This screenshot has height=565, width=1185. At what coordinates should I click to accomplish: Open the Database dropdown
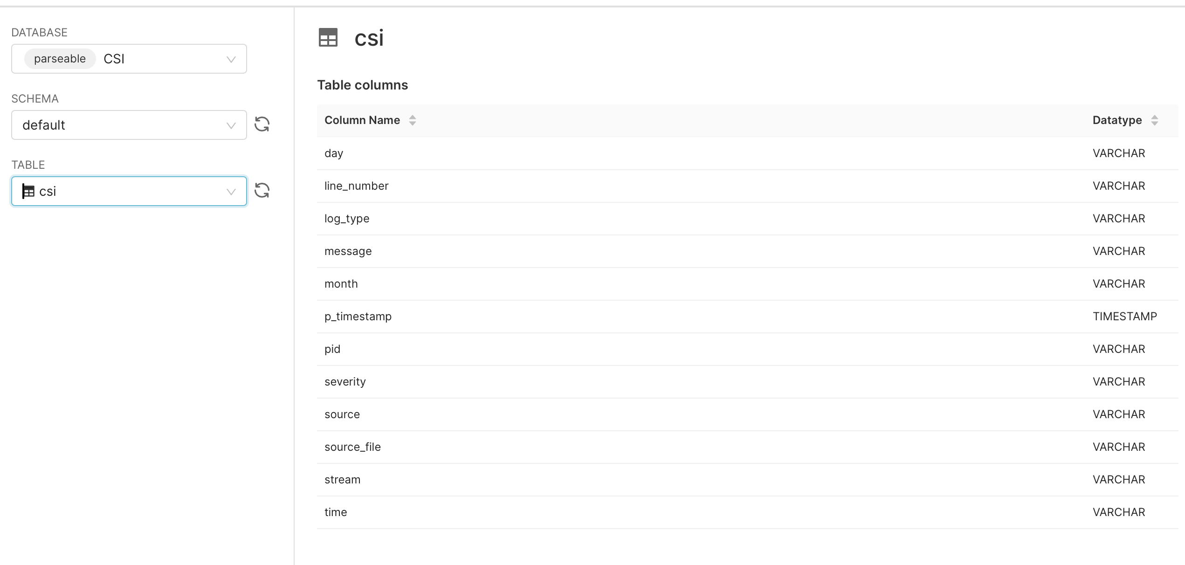(231, 59)
